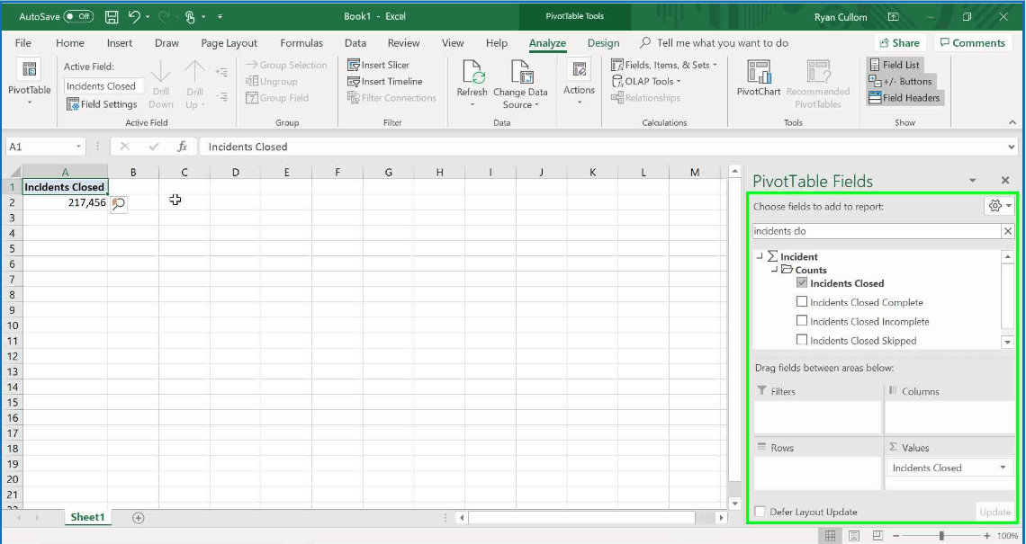Image resolution: width=1026 pixels, height=544 pixels.
Task: Open the Actions menu button
Action: (579, 84)
